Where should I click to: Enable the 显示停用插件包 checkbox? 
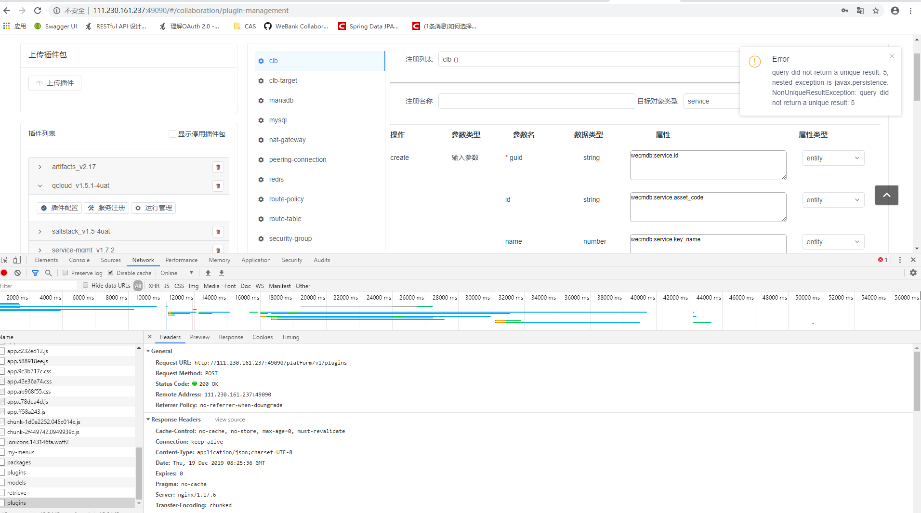(172, 134)
